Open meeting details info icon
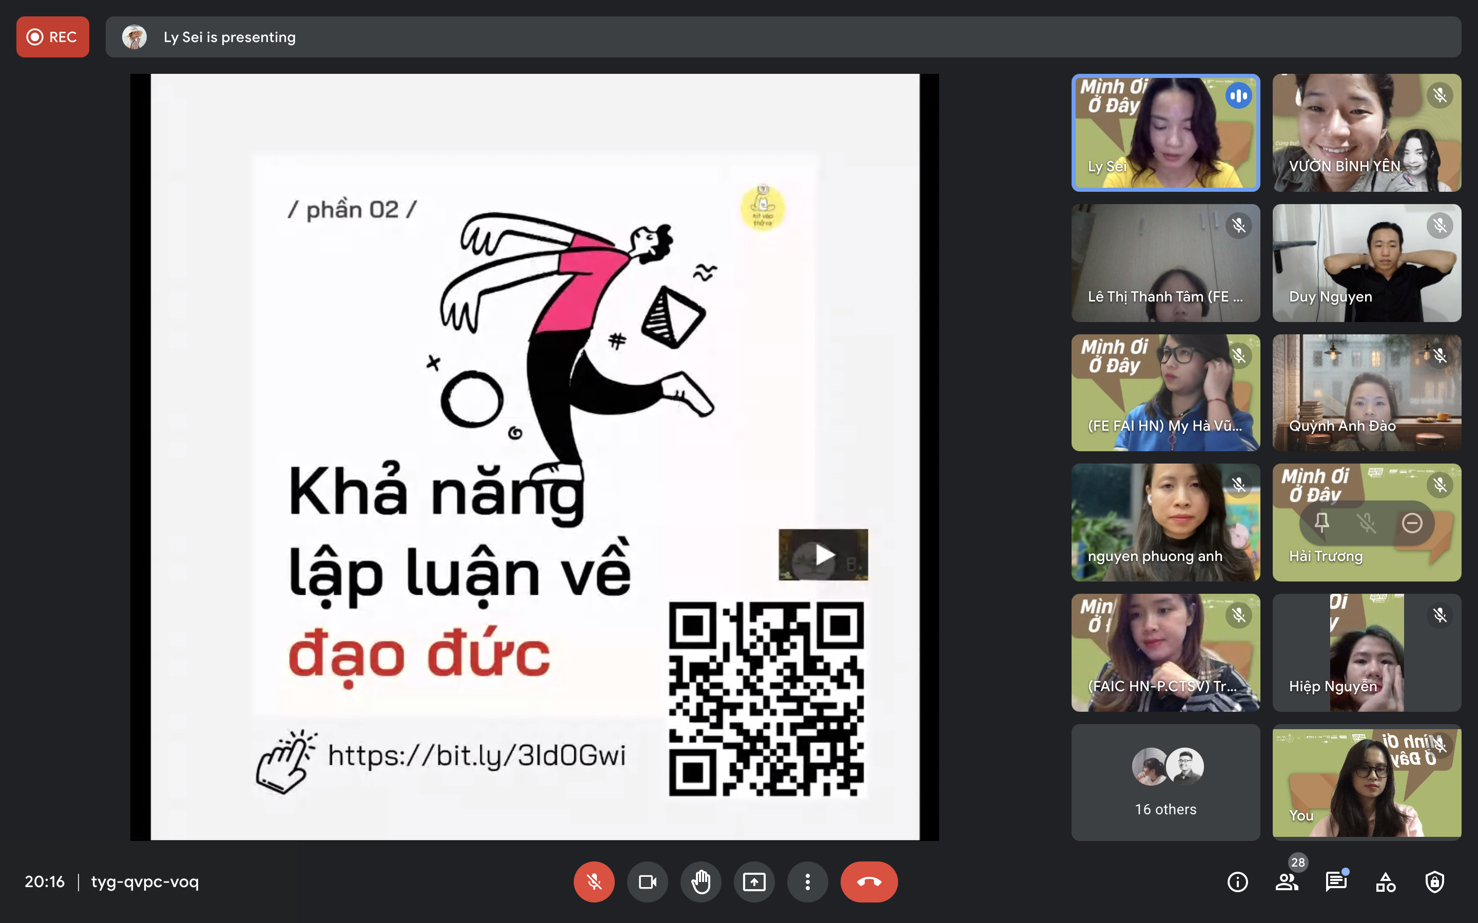This screenshot has height=923, width=1478. pyautogui.click(x=1237, y=881)
